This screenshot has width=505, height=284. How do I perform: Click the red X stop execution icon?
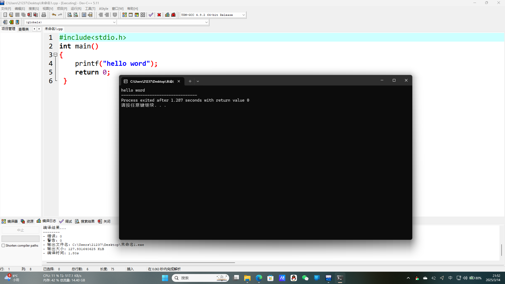159,15
